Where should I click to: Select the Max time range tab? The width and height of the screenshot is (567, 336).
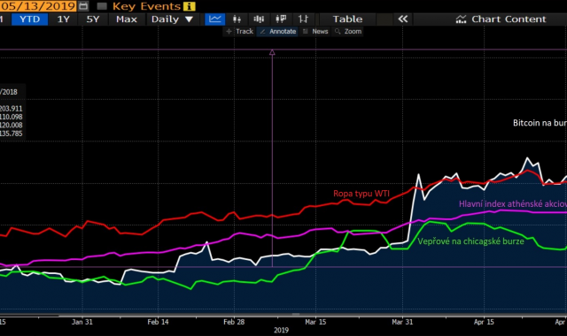(x=127, y=19)
